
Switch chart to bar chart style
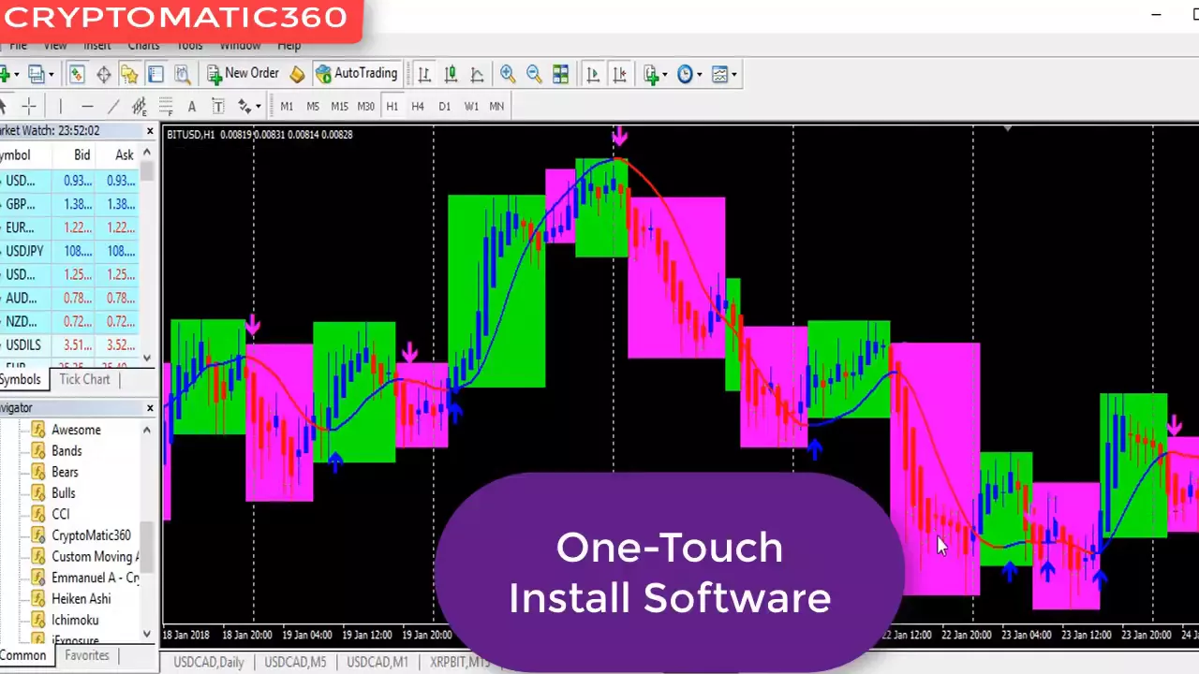point(424,74)
